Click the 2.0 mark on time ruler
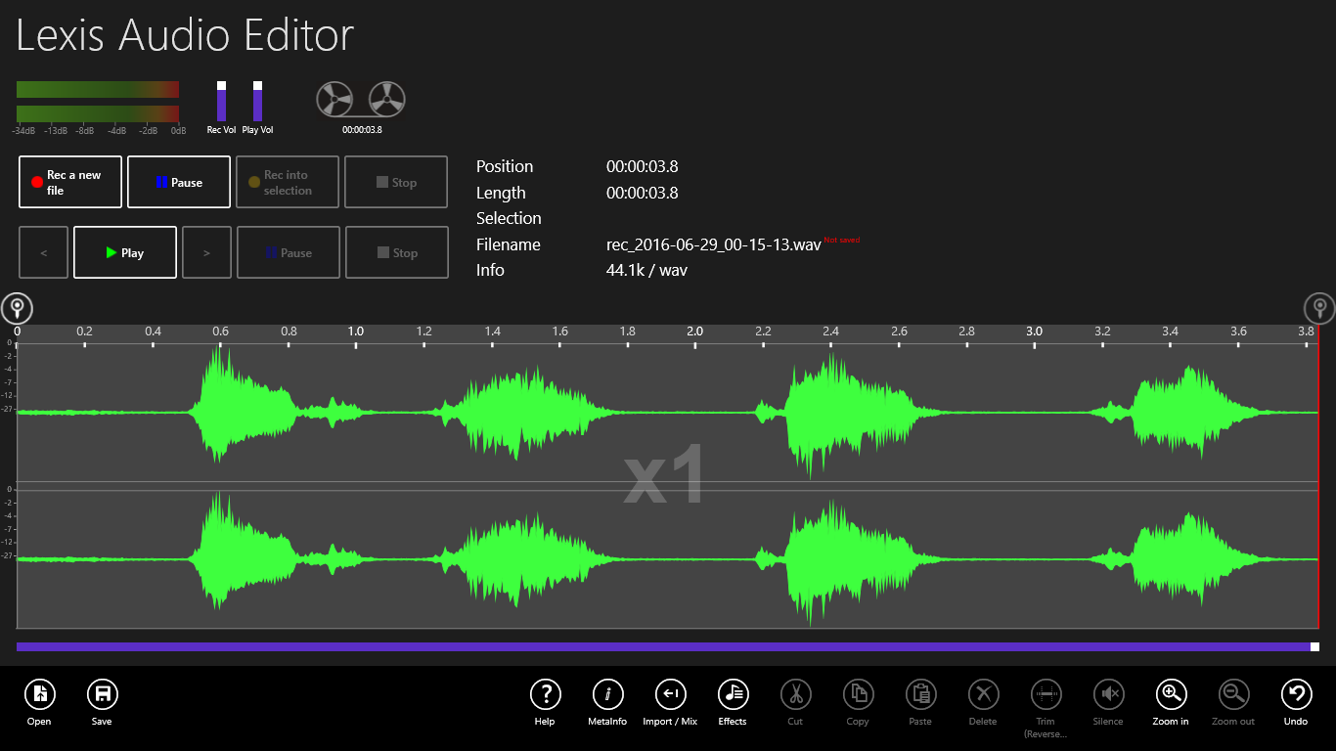Viewport: 1336px width, 751px height. tap(694, 331)
